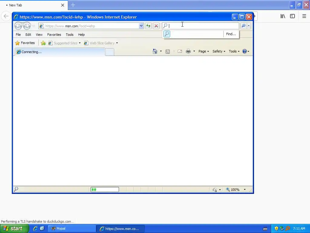
Task: Click the zoom level 100% button
Action: 233,190
